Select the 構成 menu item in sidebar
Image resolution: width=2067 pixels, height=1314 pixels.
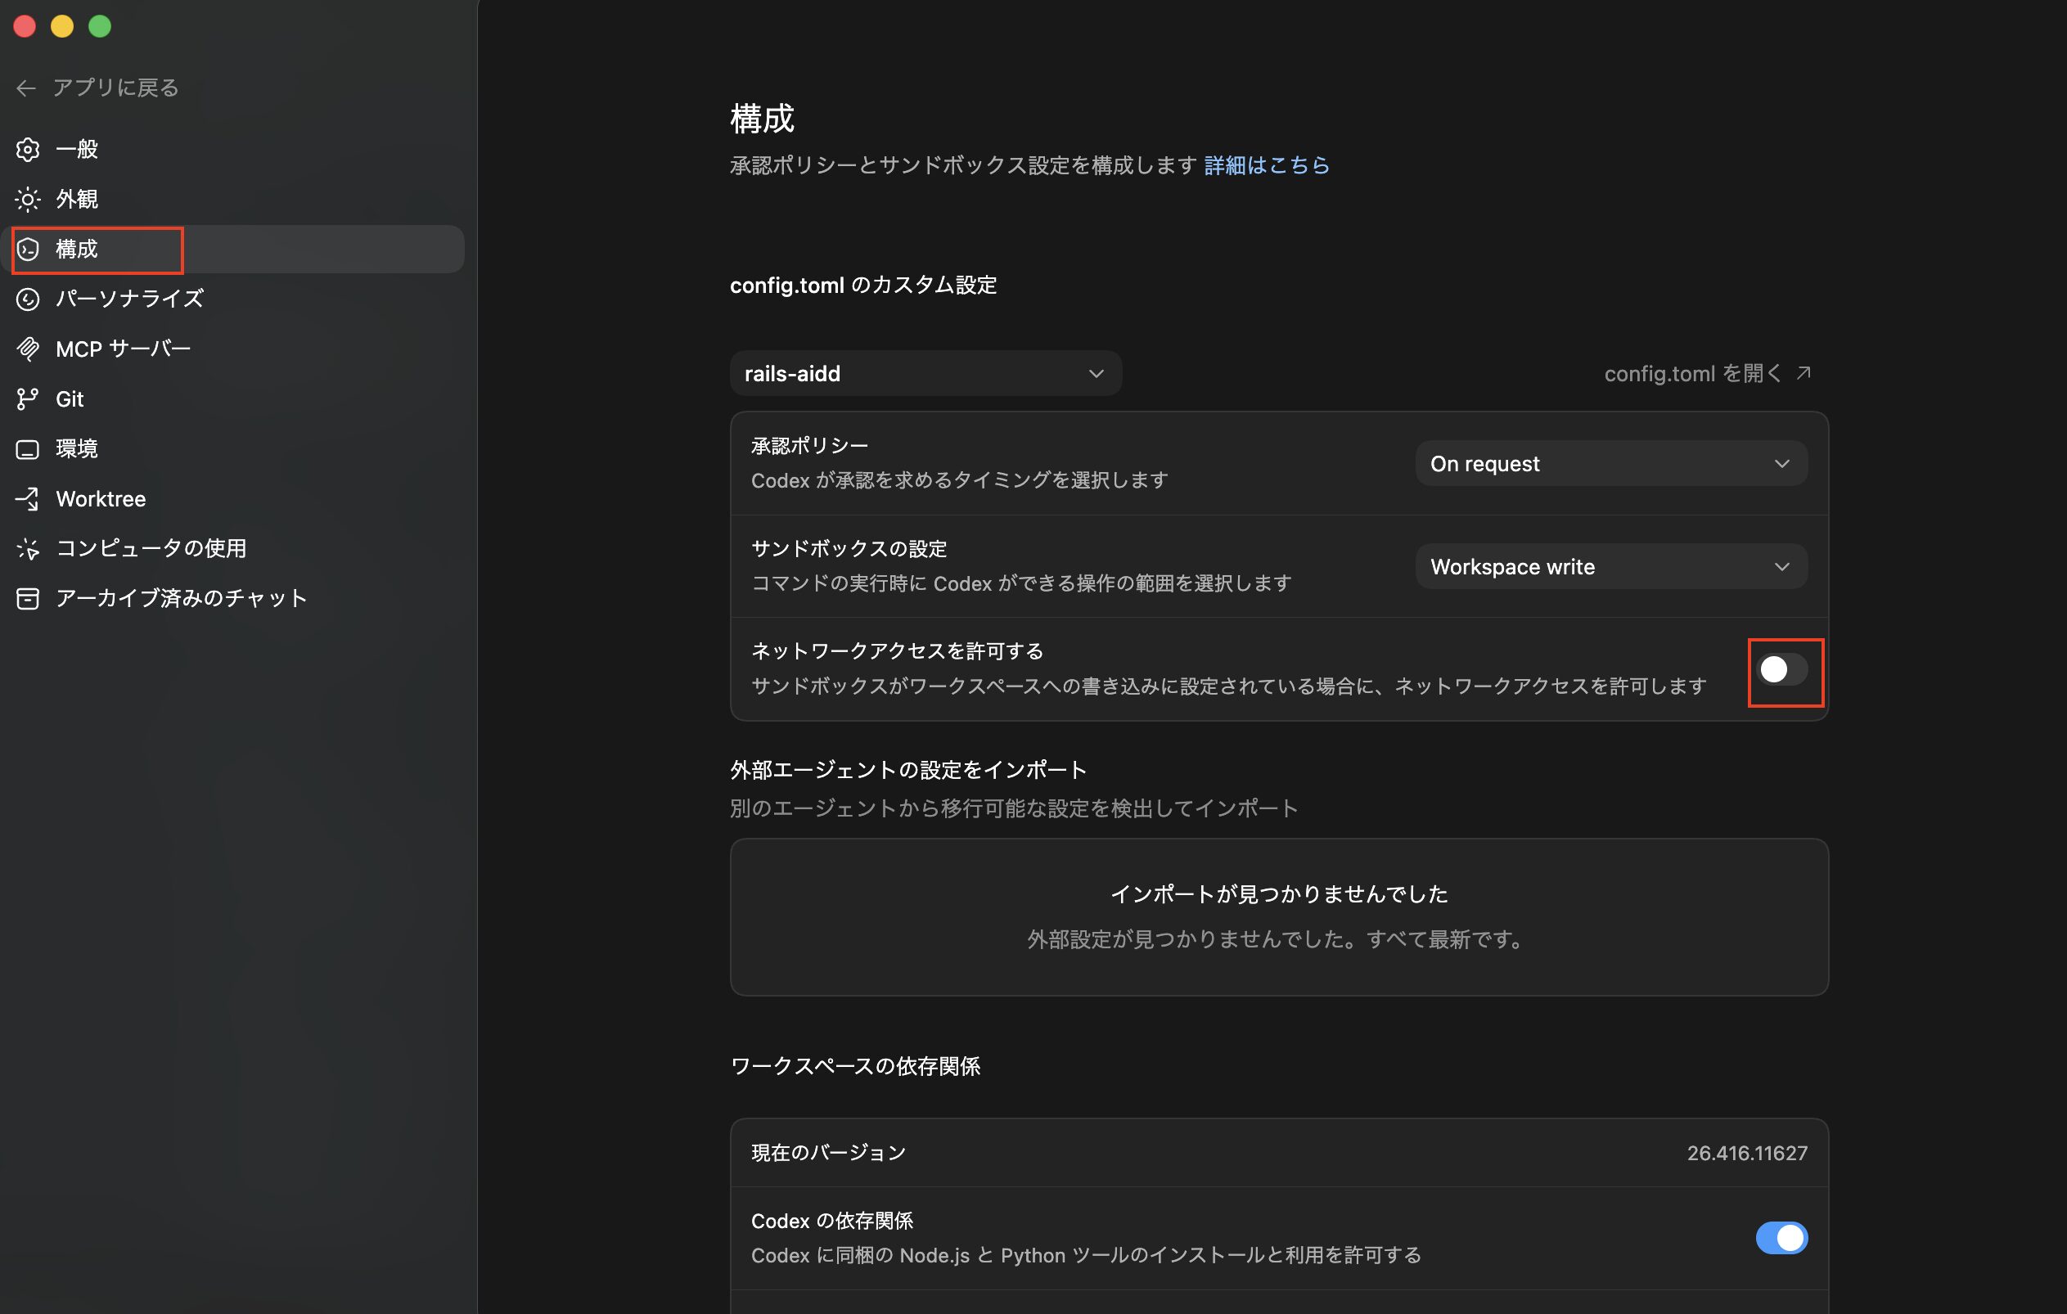coord(77,249)
